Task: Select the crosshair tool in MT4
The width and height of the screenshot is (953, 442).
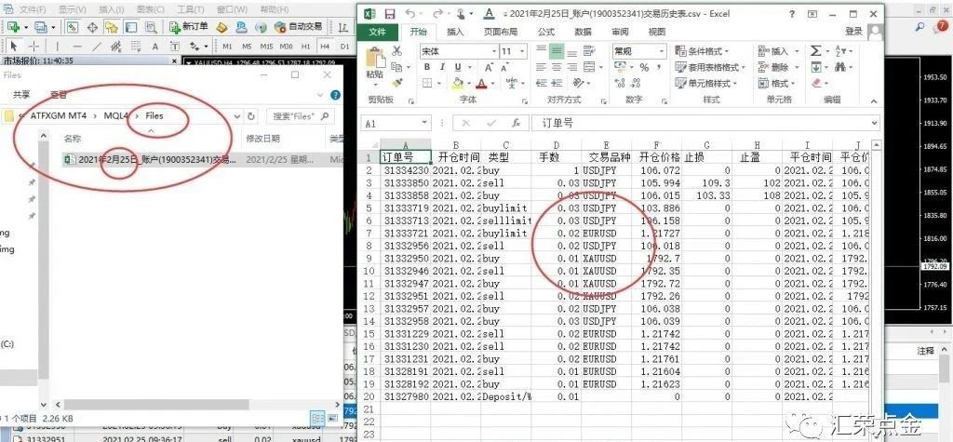Action: click(34, 47)
